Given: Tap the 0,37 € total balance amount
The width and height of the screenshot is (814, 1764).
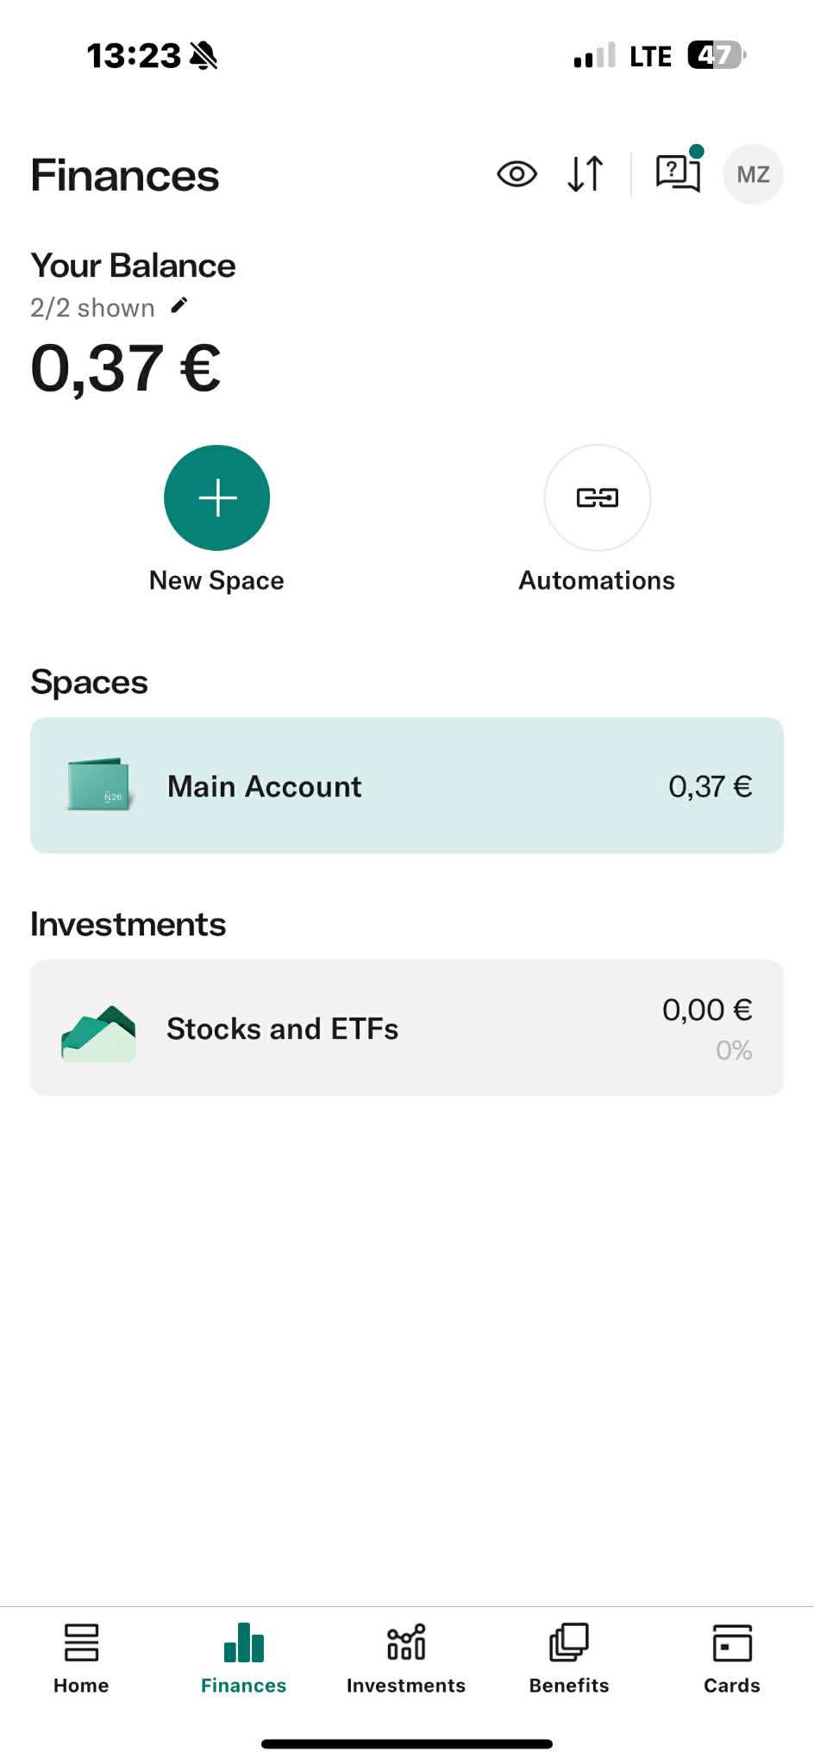Looking at the screenshot, I should (x=126, y=368).
